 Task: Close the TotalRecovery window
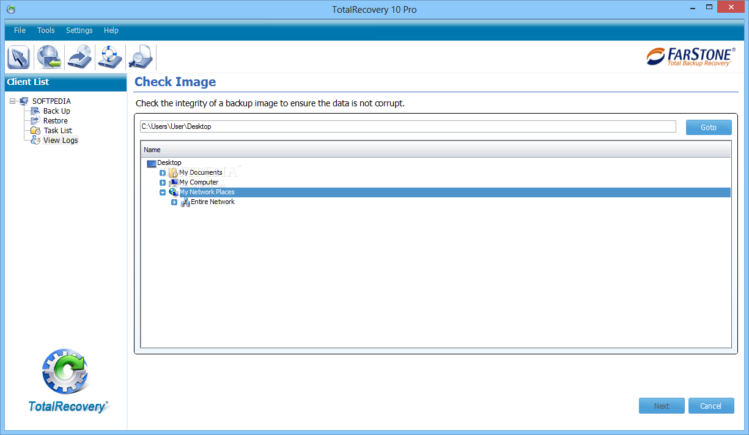click(731, 7)
